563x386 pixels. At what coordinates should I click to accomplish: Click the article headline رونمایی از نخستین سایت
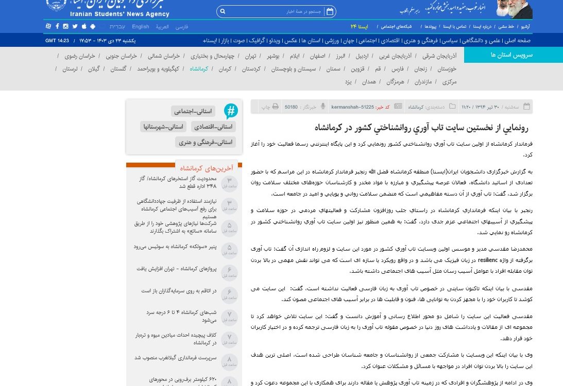click(x=421, y=128)
